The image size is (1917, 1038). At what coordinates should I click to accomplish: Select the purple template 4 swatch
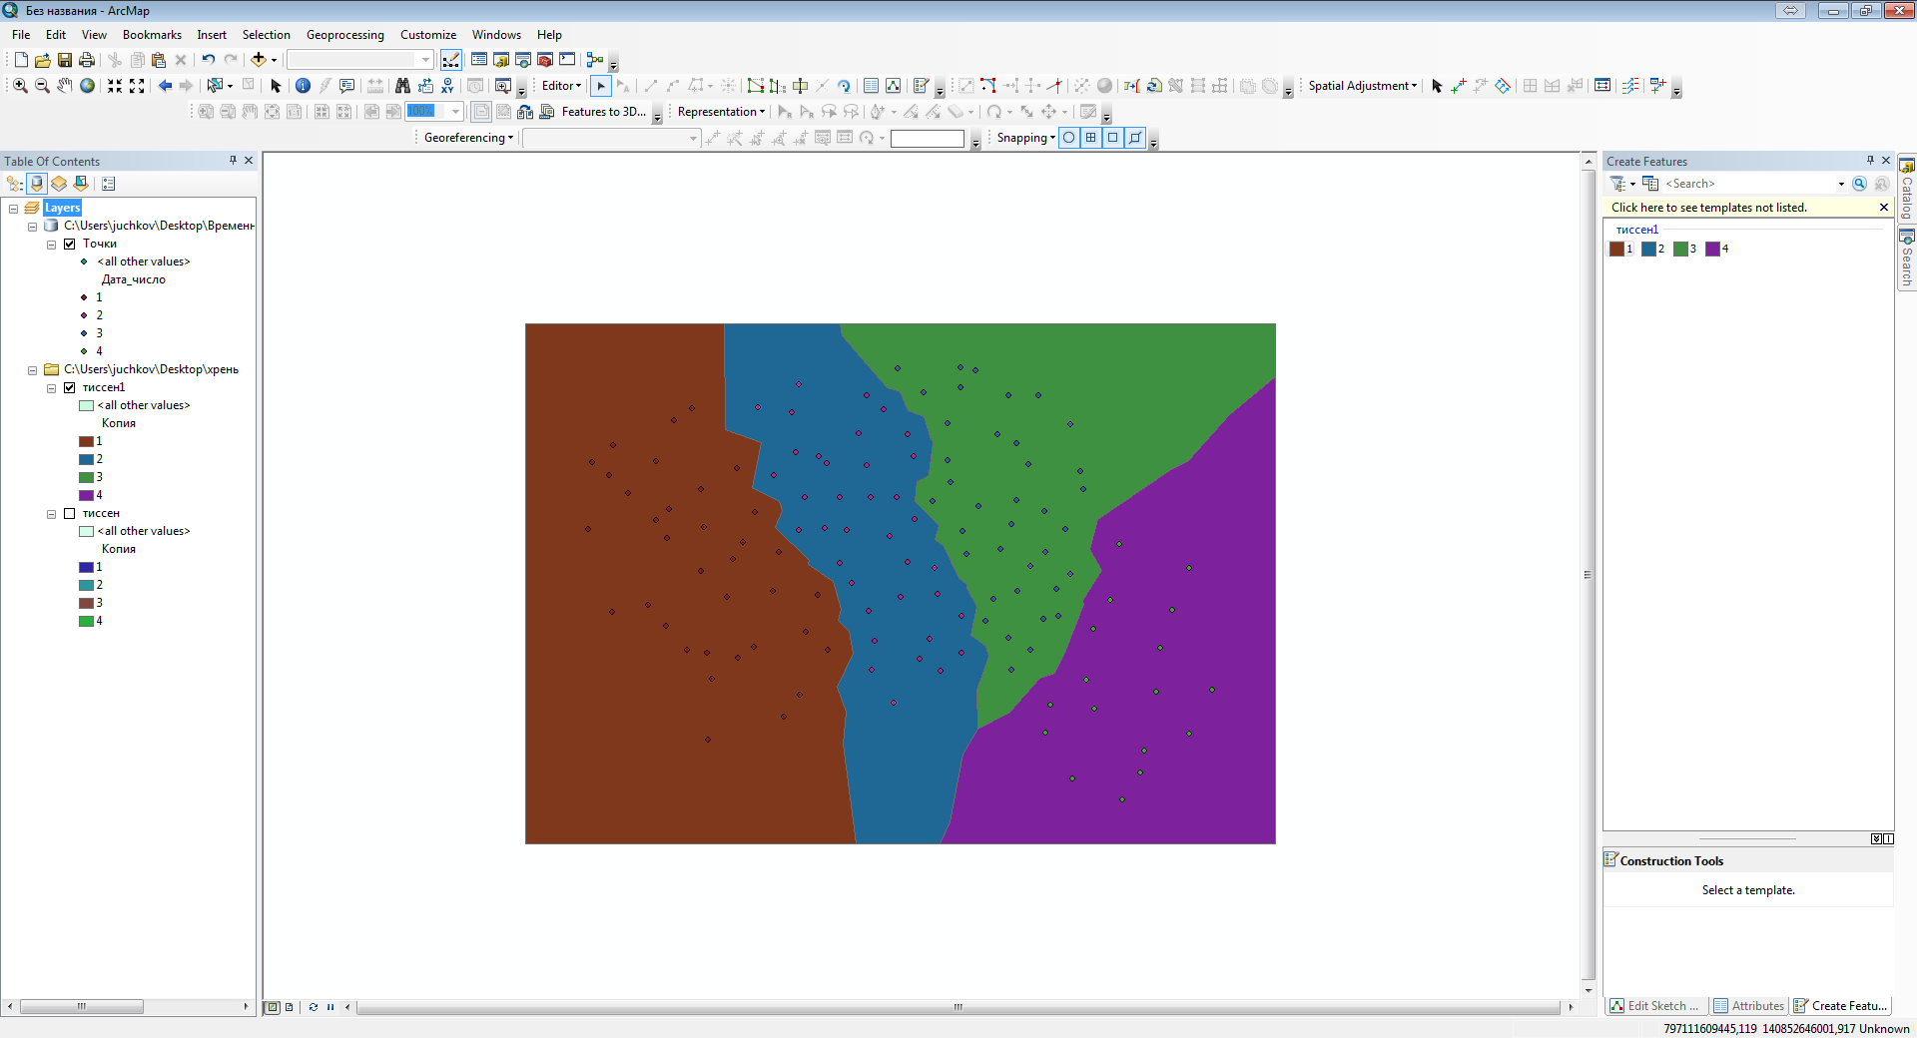(1712, 250)
